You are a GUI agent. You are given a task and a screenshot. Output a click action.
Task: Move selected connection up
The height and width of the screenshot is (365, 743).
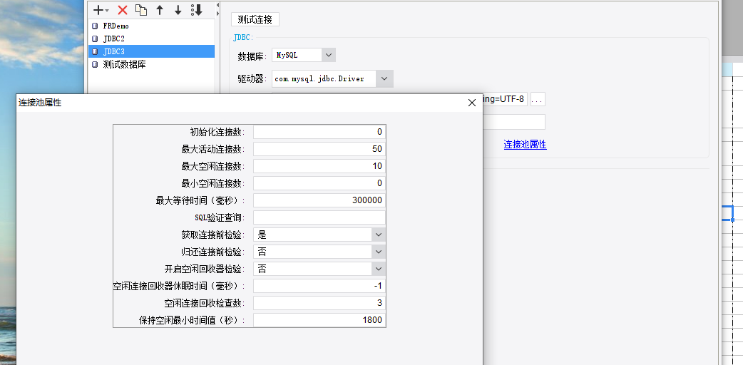[x=160, y=10]
